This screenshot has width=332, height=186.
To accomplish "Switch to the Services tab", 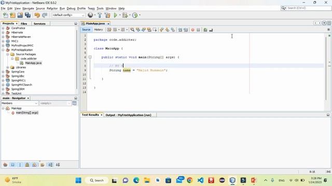I will click(39, 24).
